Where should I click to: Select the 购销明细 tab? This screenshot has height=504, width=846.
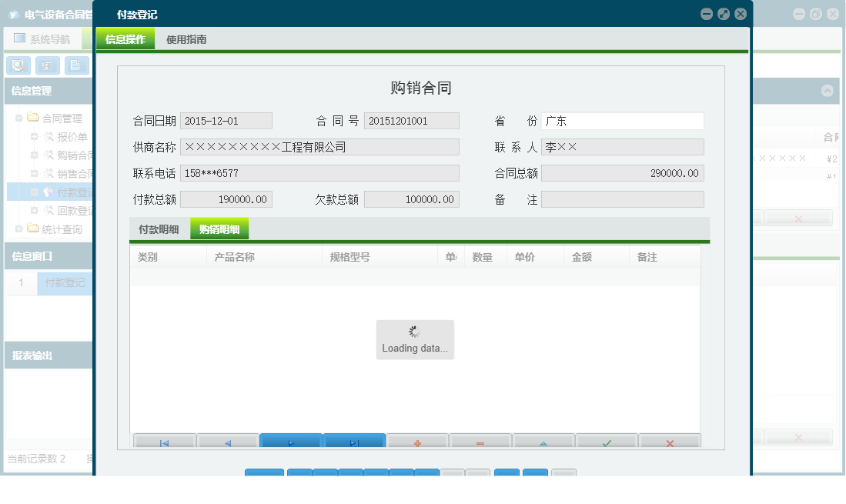219,229
